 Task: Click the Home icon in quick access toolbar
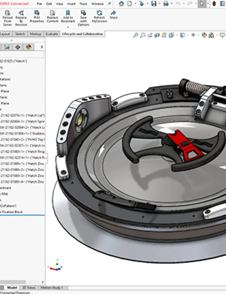[121, 3]
